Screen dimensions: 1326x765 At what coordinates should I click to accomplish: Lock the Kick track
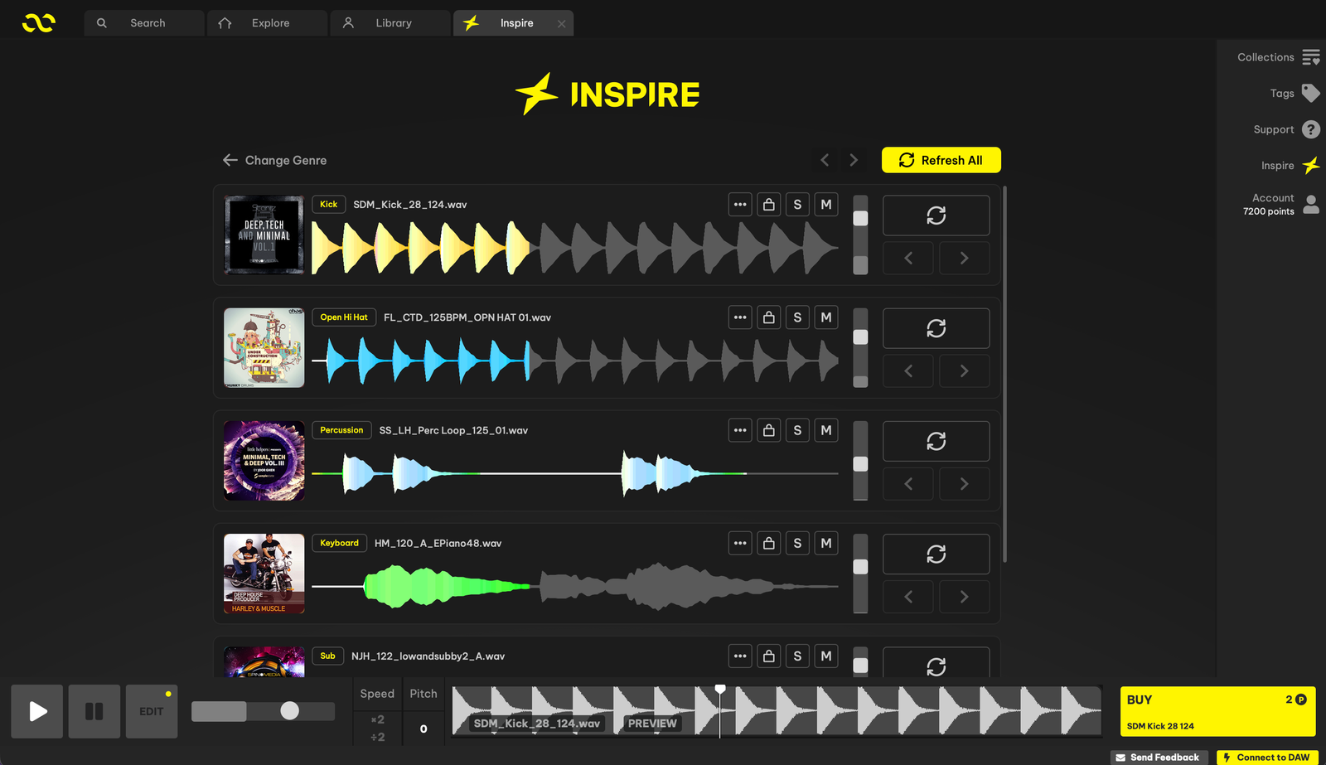[x=769, y=205]
